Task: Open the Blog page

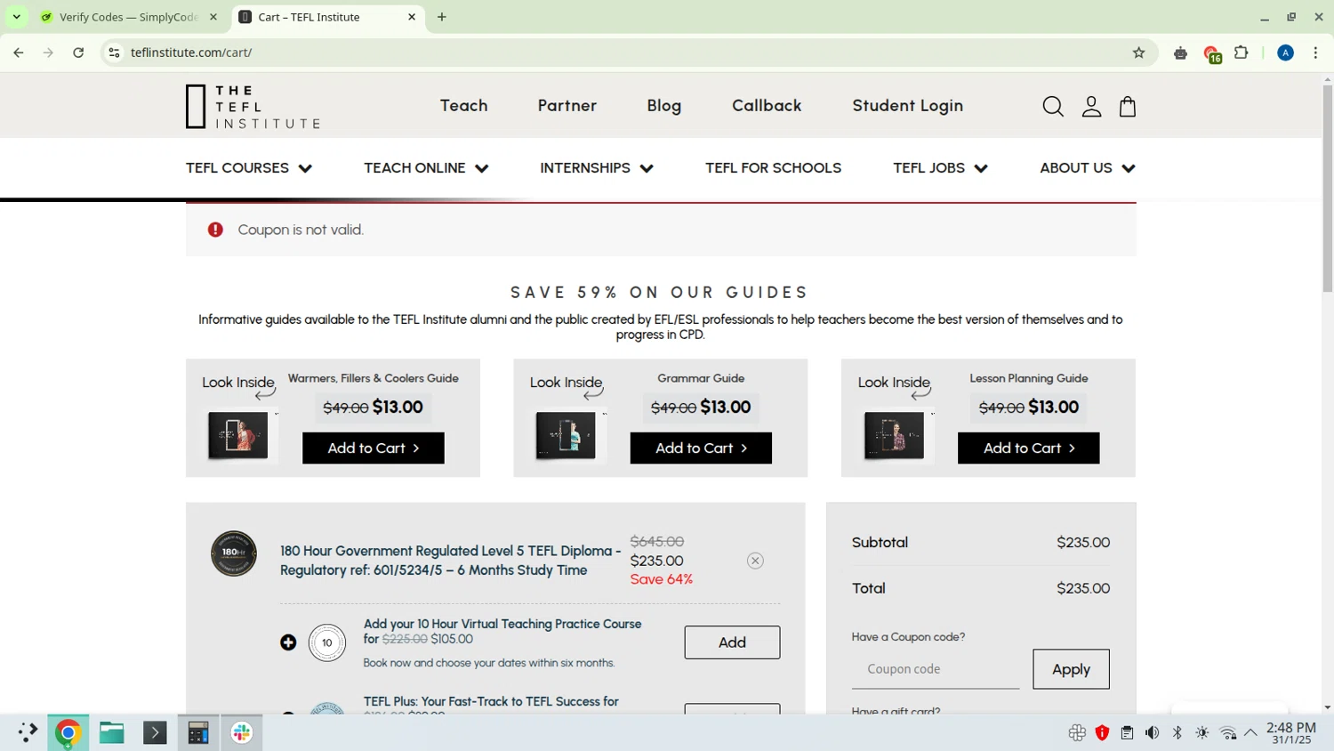Action: [x=664, y=106]
